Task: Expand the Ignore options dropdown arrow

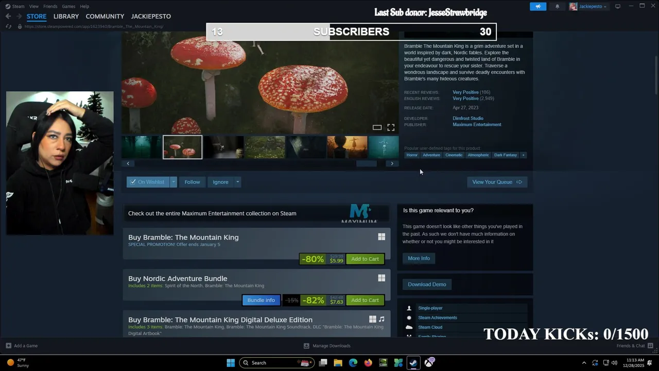Action: click(237, 182)
